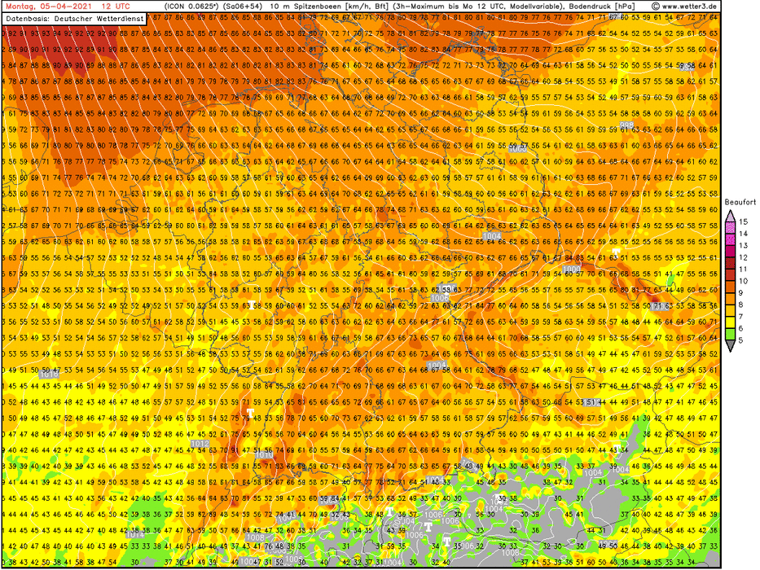The width and height of the screenshot is (760, 570).
Task: Pick the dark red Beaufort 11 legend color
Action: point(731,262)
